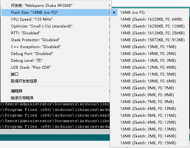This screenshot has width=190, height=148.
Task: Pick 16MB Sketch 8MB, FS 8MB
Action: (148, 95)
